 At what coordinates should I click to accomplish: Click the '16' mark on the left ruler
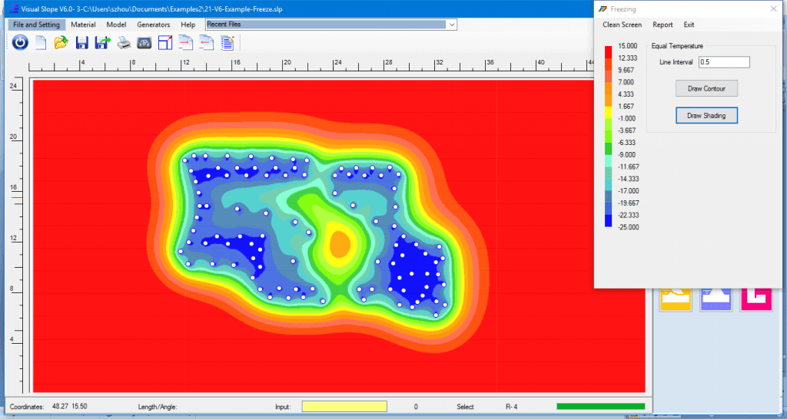click(14, 187)
